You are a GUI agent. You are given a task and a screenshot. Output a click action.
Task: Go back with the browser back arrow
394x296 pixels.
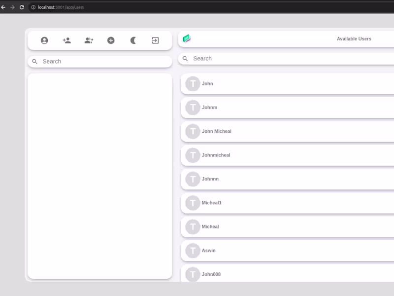click(x=3, y=7)
